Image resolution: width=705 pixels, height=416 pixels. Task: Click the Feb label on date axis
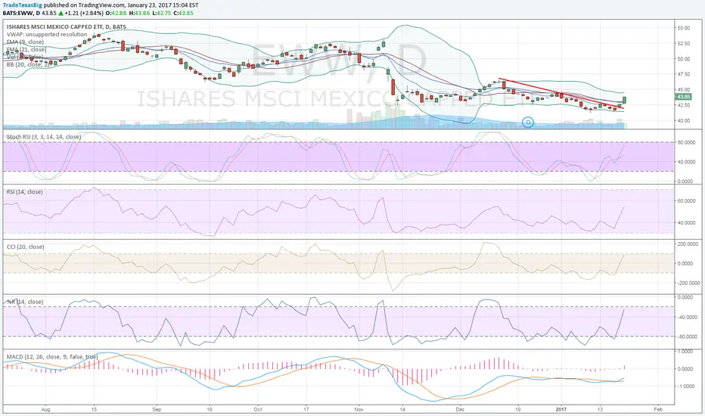(658, 410)
